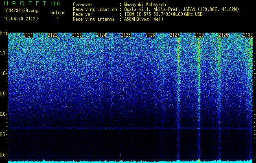Click the Ovserver field label
The image size is (256, 163).
click(x=83, y=5)
